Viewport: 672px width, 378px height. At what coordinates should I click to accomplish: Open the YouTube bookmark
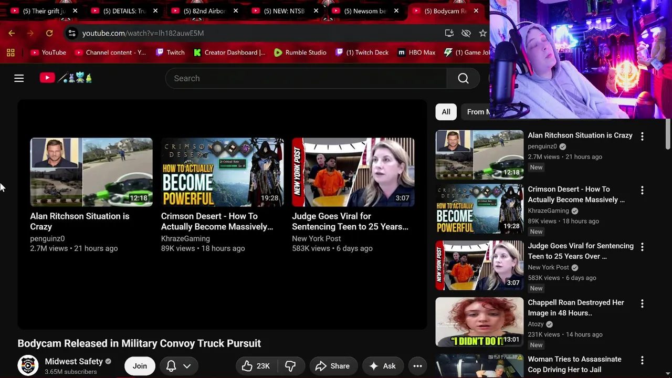tap(48, 52)
